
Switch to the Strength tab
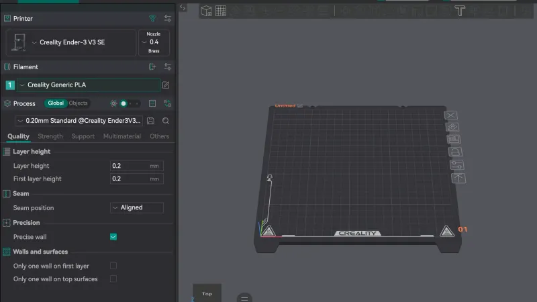[x=50, y=136]
